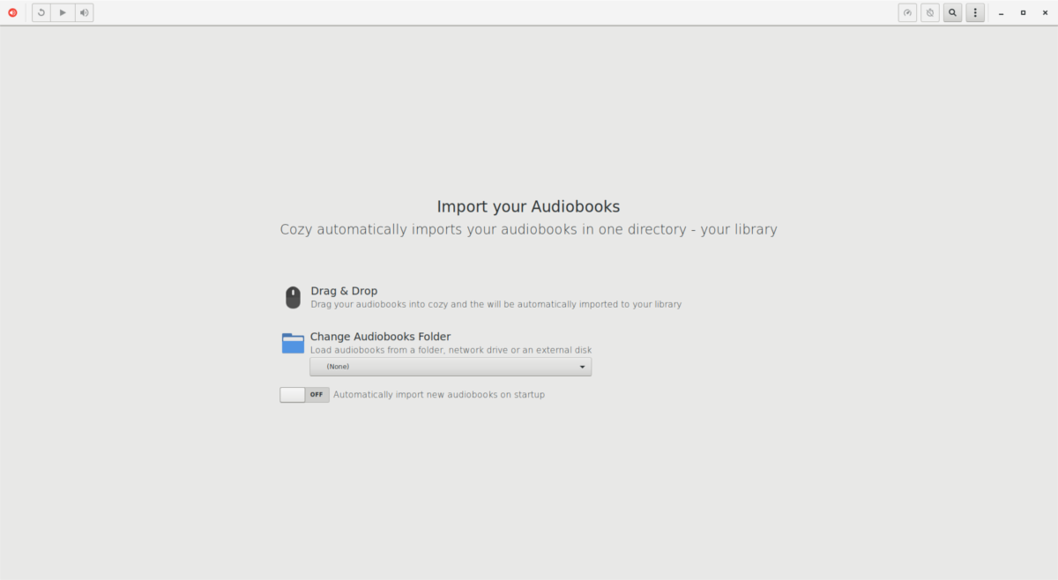Open search with the magnifier icon
The height and width of the screenshot is (580, 1058).
click(952, 13)
